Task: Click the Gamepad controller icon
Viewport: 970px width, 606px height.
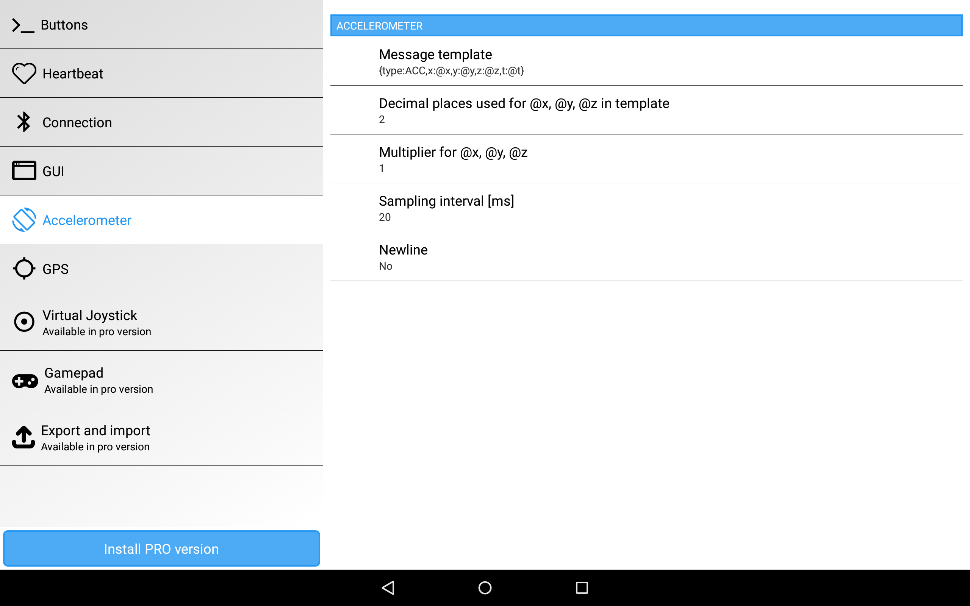Action: 25,381
